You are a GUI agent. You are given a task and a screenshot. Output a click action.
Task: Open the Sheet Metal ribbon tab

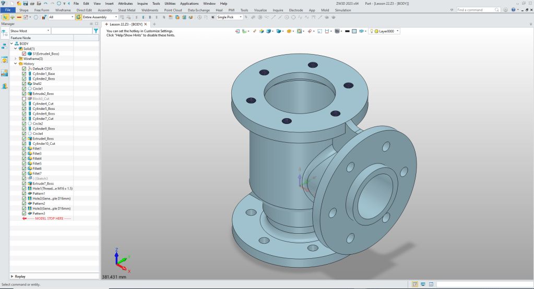(x=126, y=10)
